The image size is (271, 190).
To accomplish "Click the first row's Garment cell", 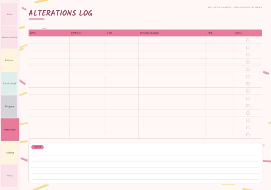I will pos(88,40).
